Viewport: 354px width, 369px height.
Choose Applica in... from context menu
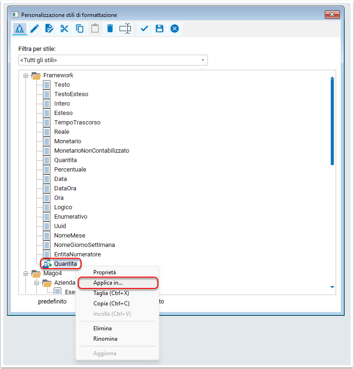118,283
